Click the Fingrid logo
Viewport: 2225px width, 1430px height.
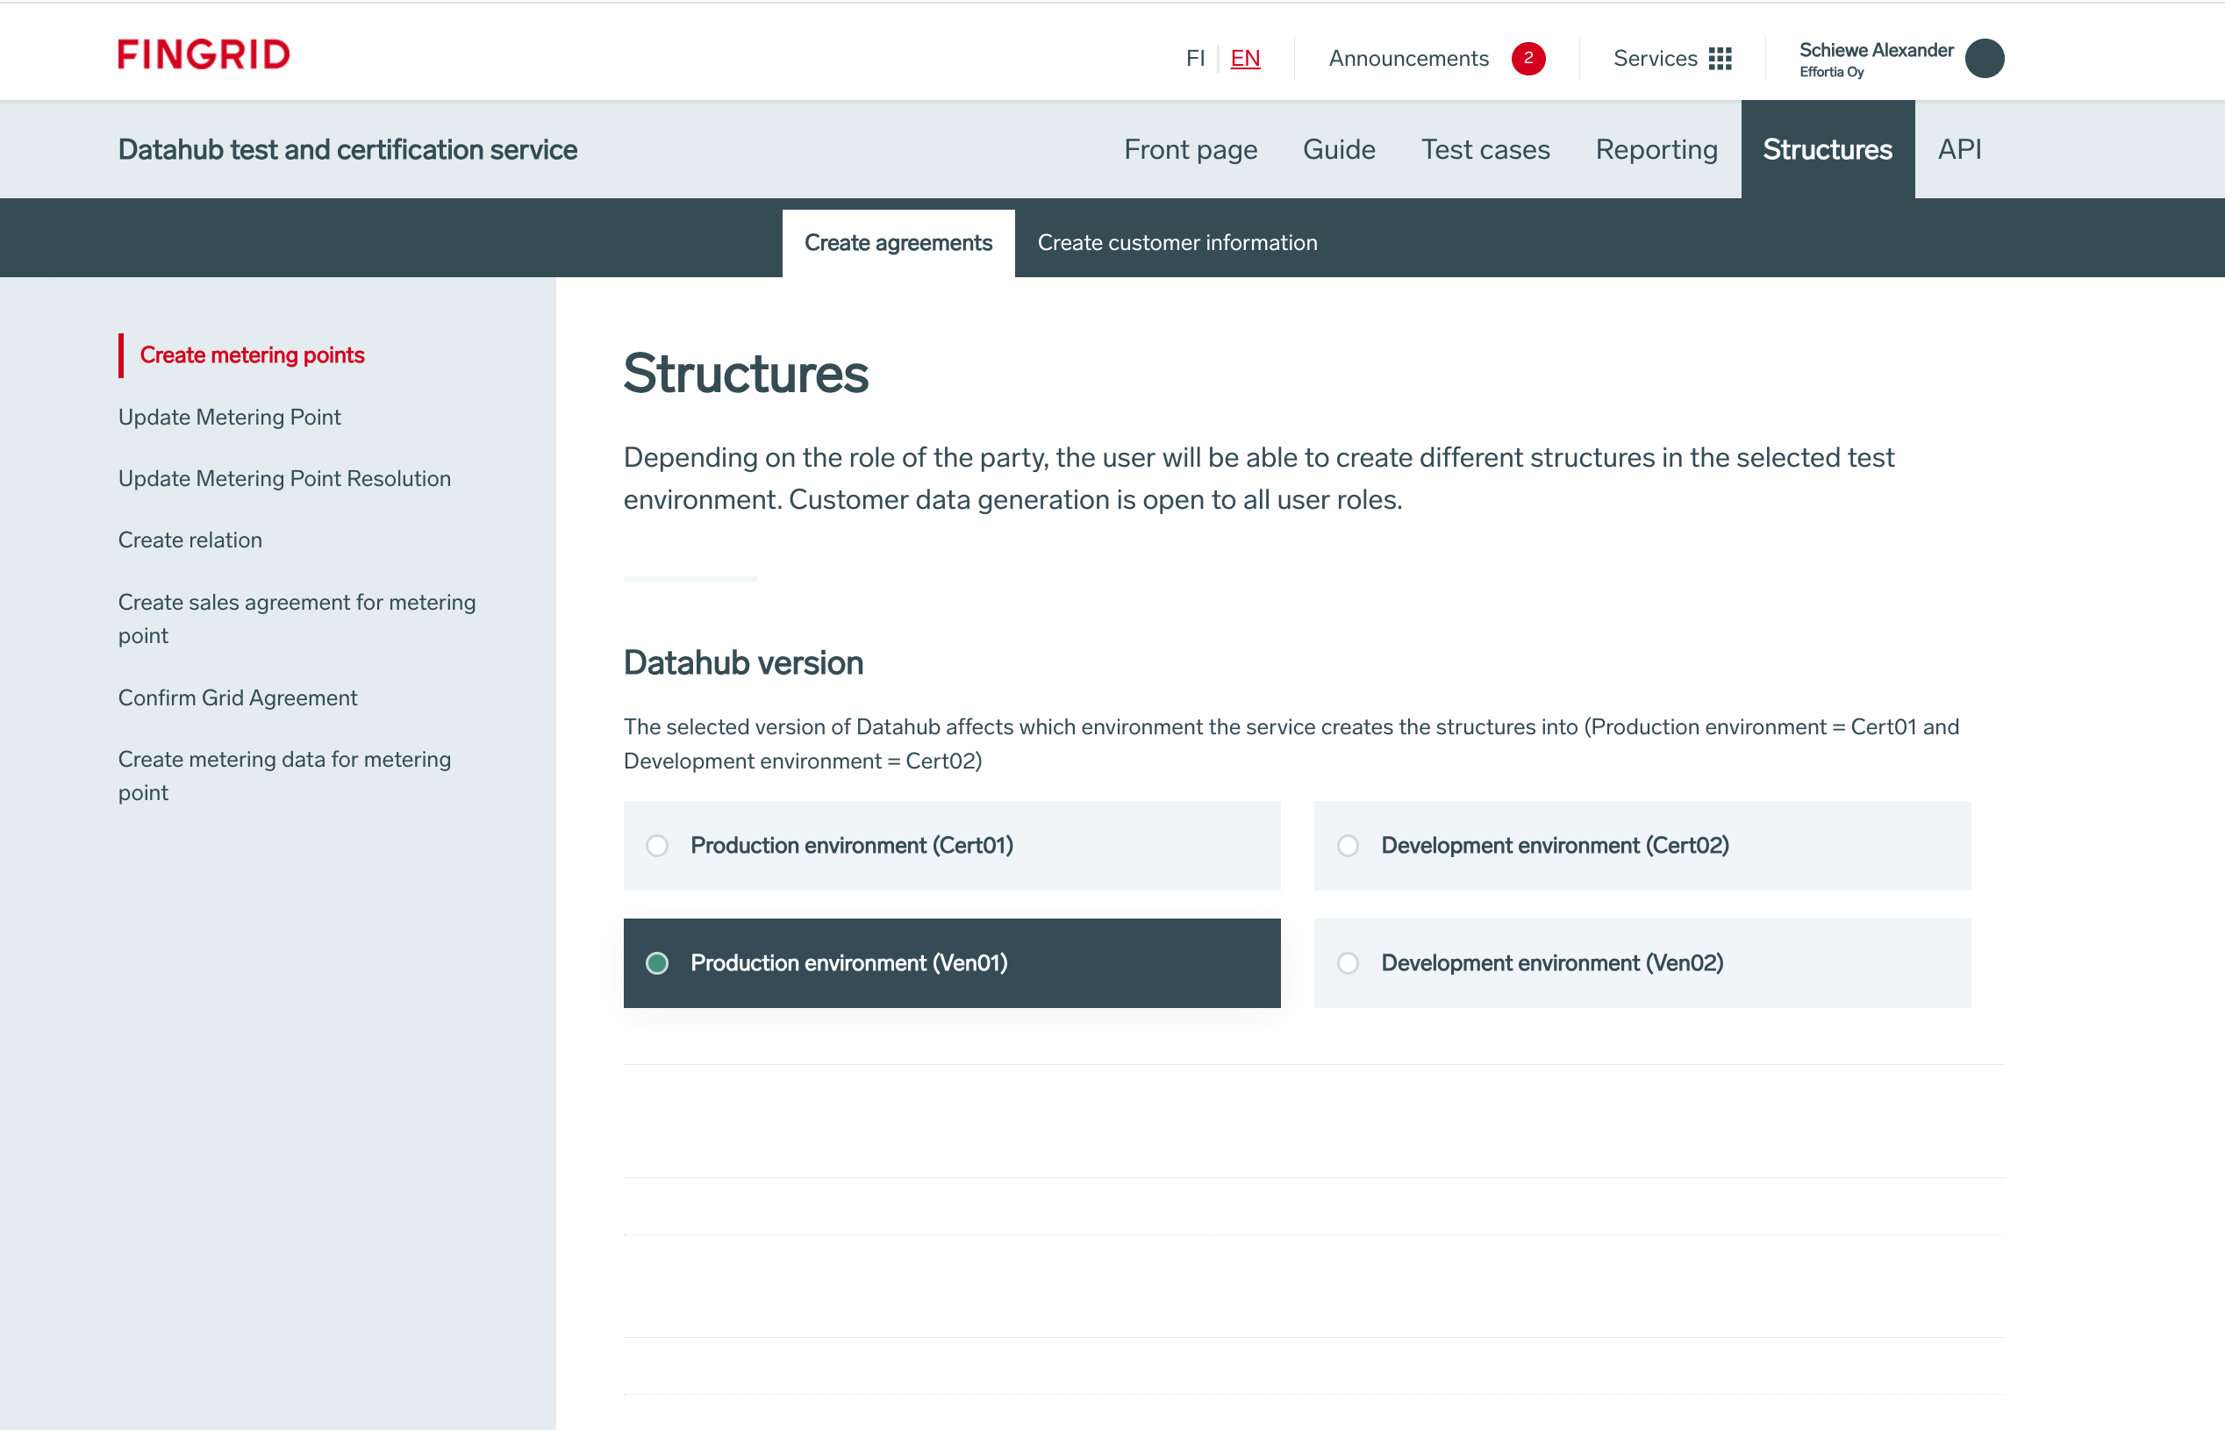[x=204, y=54]
